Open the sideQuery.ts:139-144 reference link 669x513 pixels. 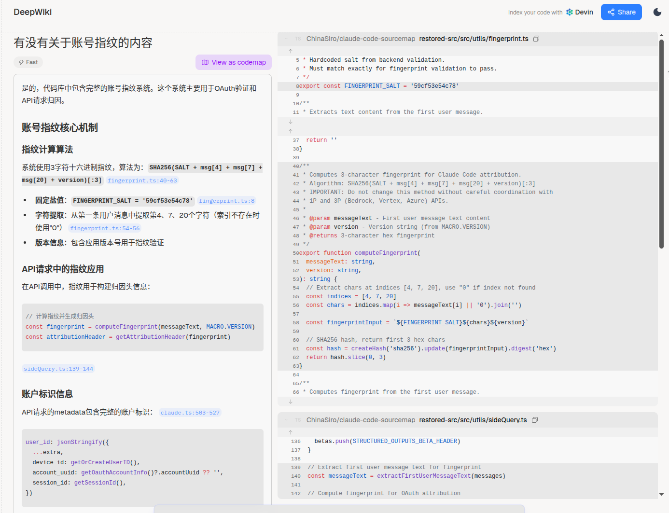pos(58,369)
